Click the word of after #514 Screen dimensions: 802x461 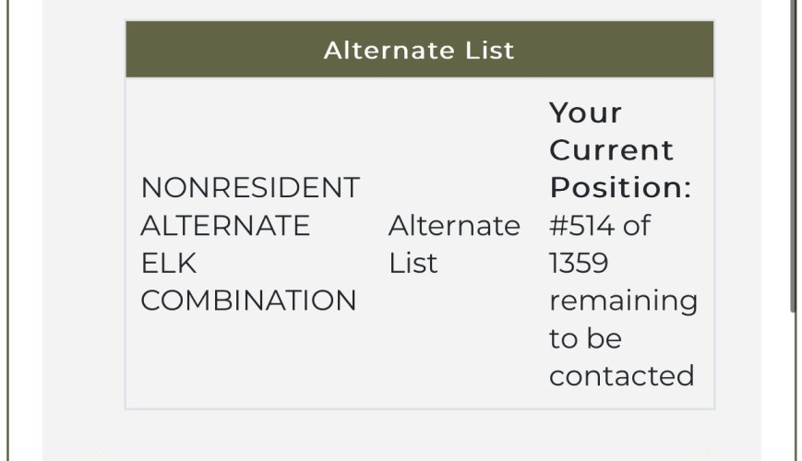(636, 225)
